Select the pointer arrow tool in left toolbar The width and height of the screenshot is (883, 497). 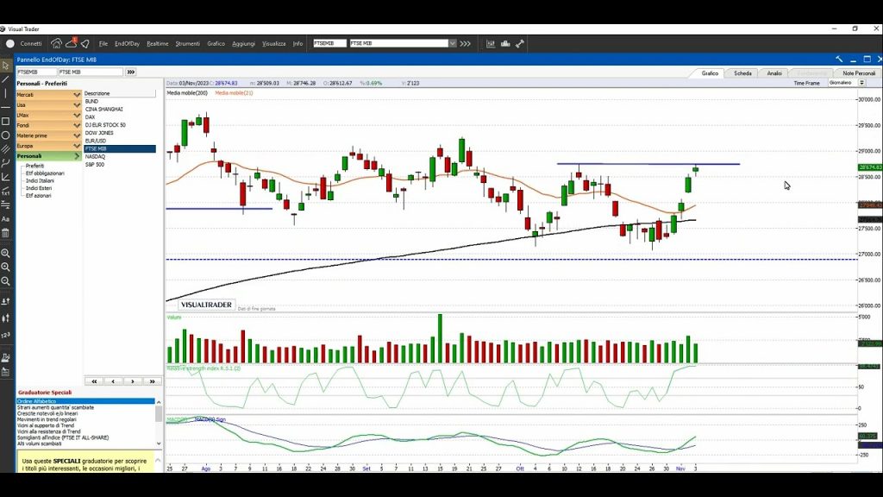click(x=5, y=66)
